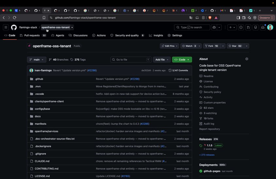
Task: Open the + 273 releases link
Action: point(207,155)
